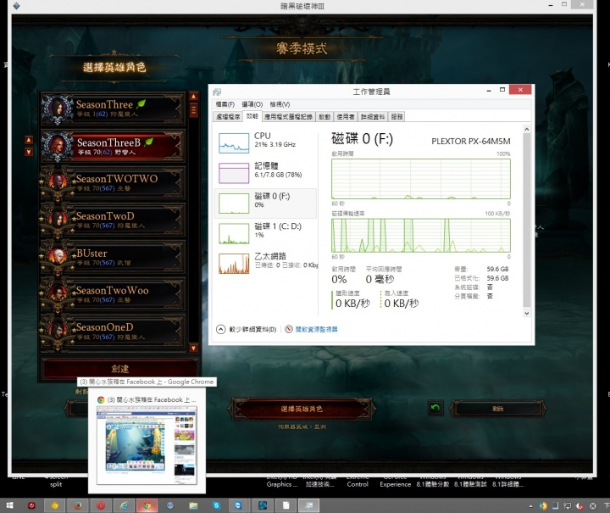610x513 pixels.
Task: Click the resource monitor icon in Task Manager
Action: pos(289,329)
